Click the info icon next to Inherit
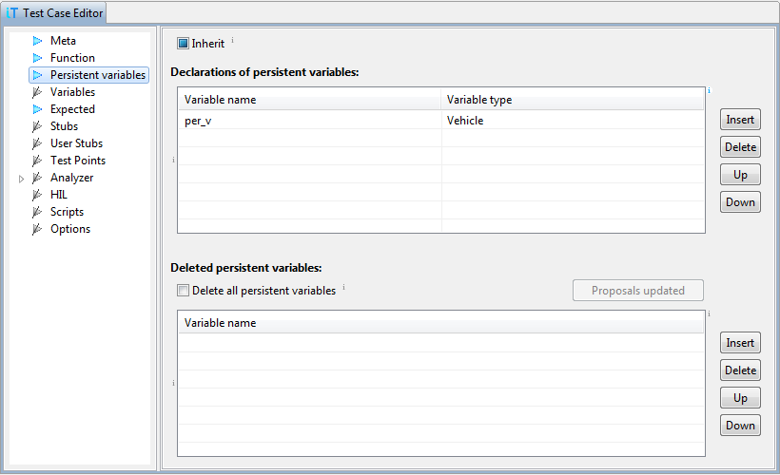 click(x=232, y=40)
